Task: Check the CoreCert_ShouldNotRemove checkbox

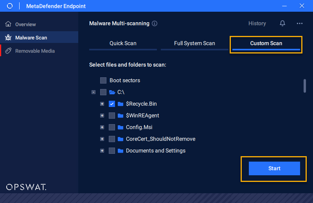Action: pos(112,139)
